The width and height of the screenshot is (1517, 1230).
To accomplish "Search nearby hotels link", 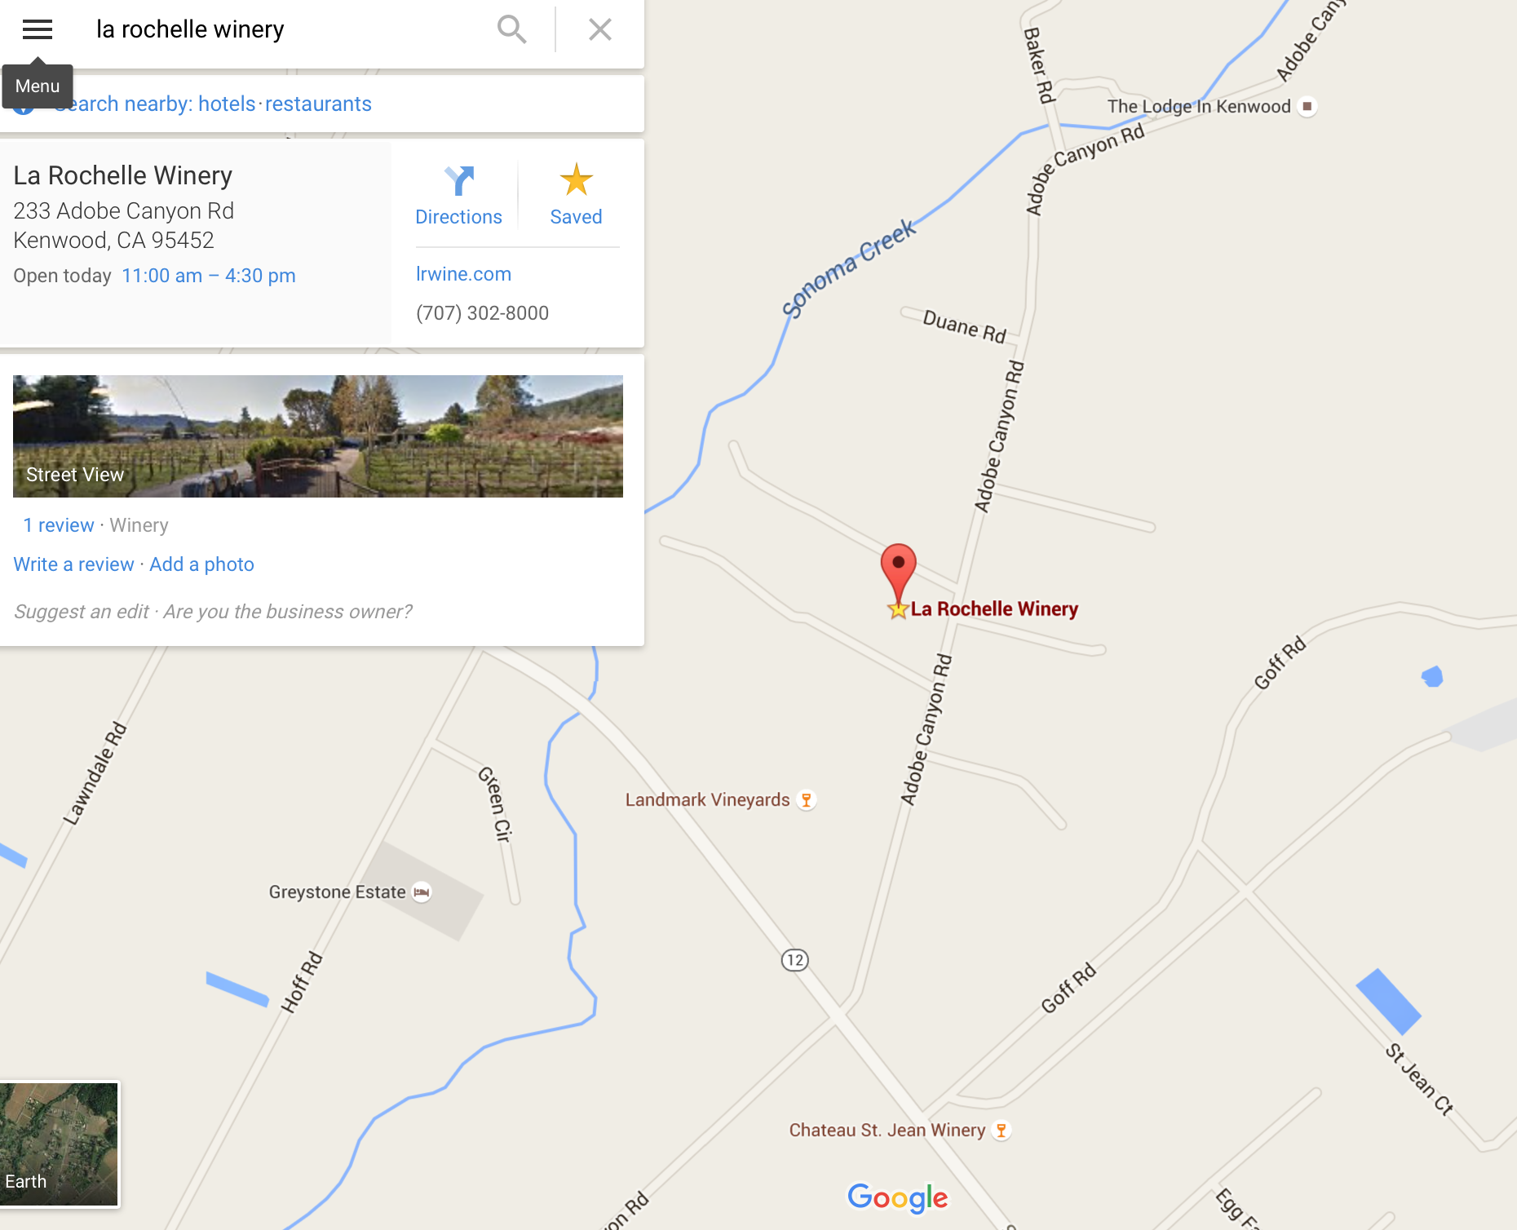I will point(227,104).
